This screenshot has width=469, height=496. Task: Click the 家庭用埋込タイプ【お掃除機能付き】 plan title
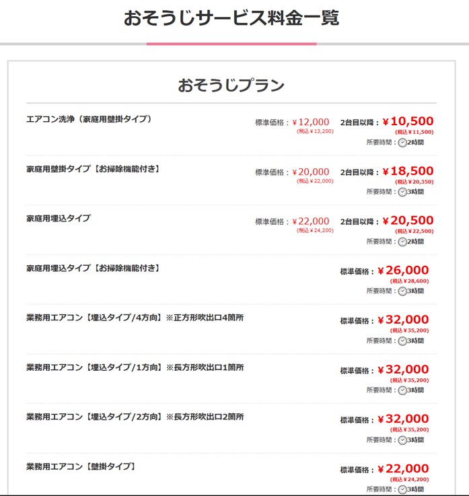pos(94,269)
